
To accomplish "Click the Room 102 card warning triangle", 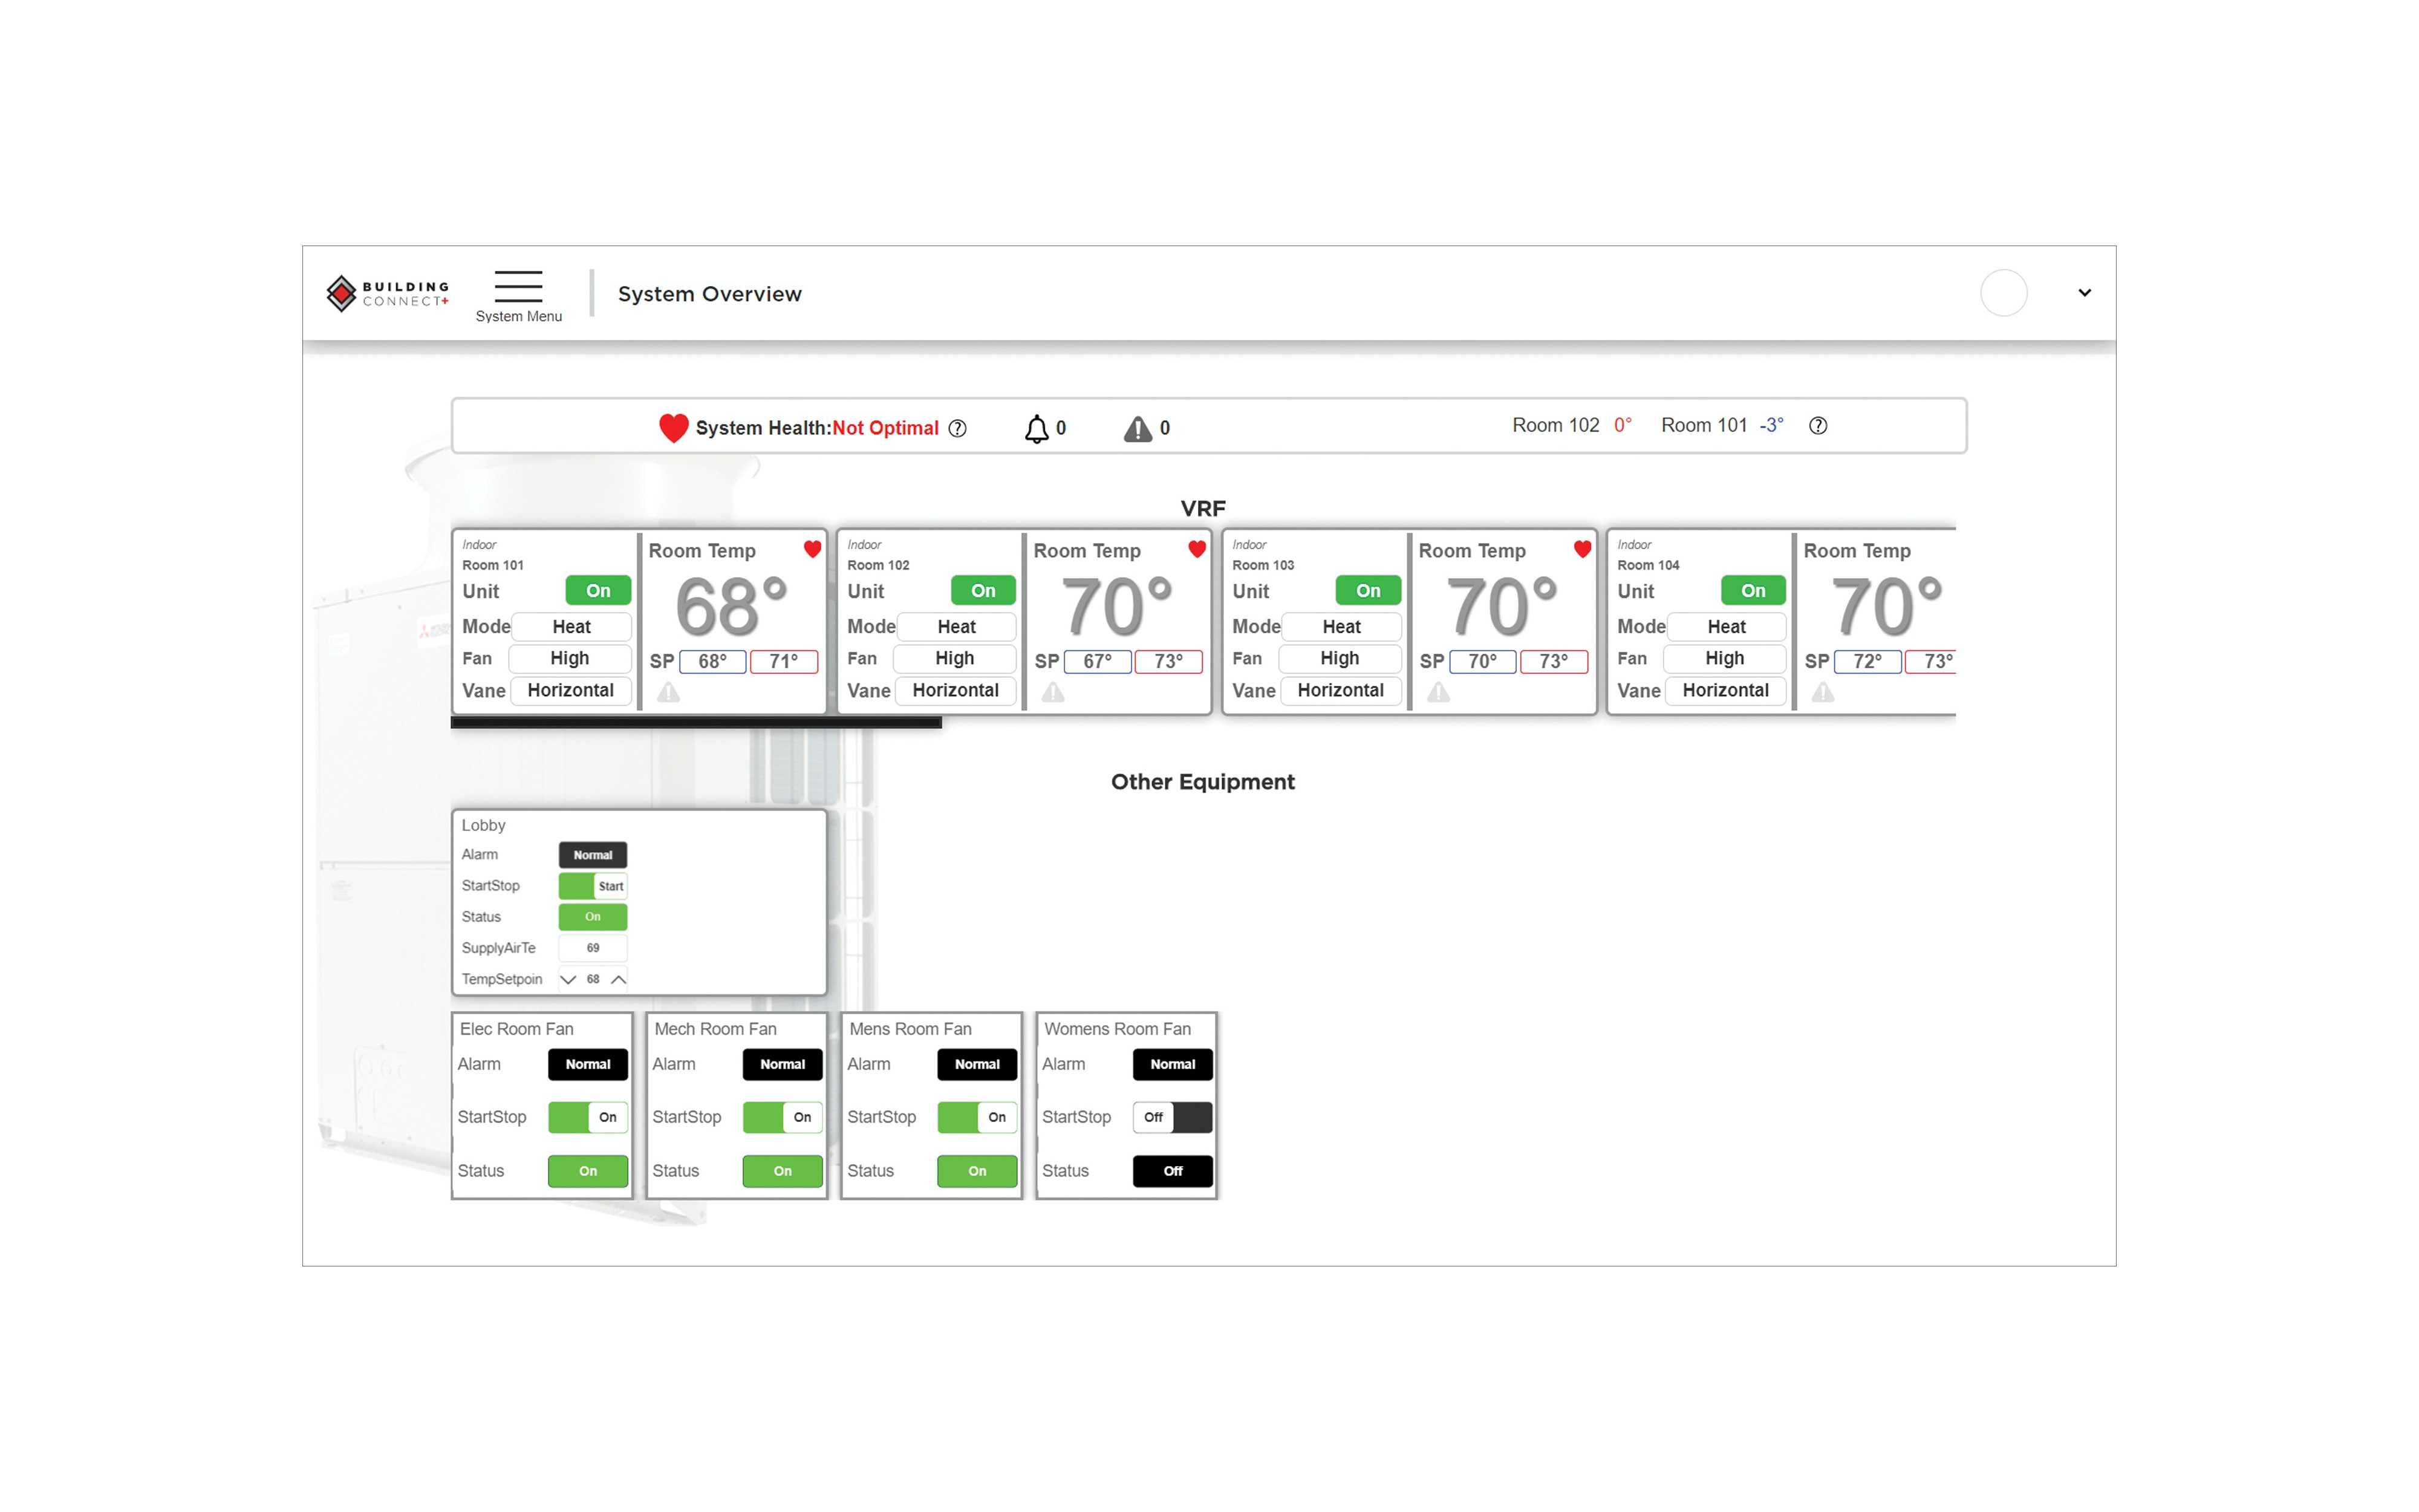I will tap(1052, 692).
